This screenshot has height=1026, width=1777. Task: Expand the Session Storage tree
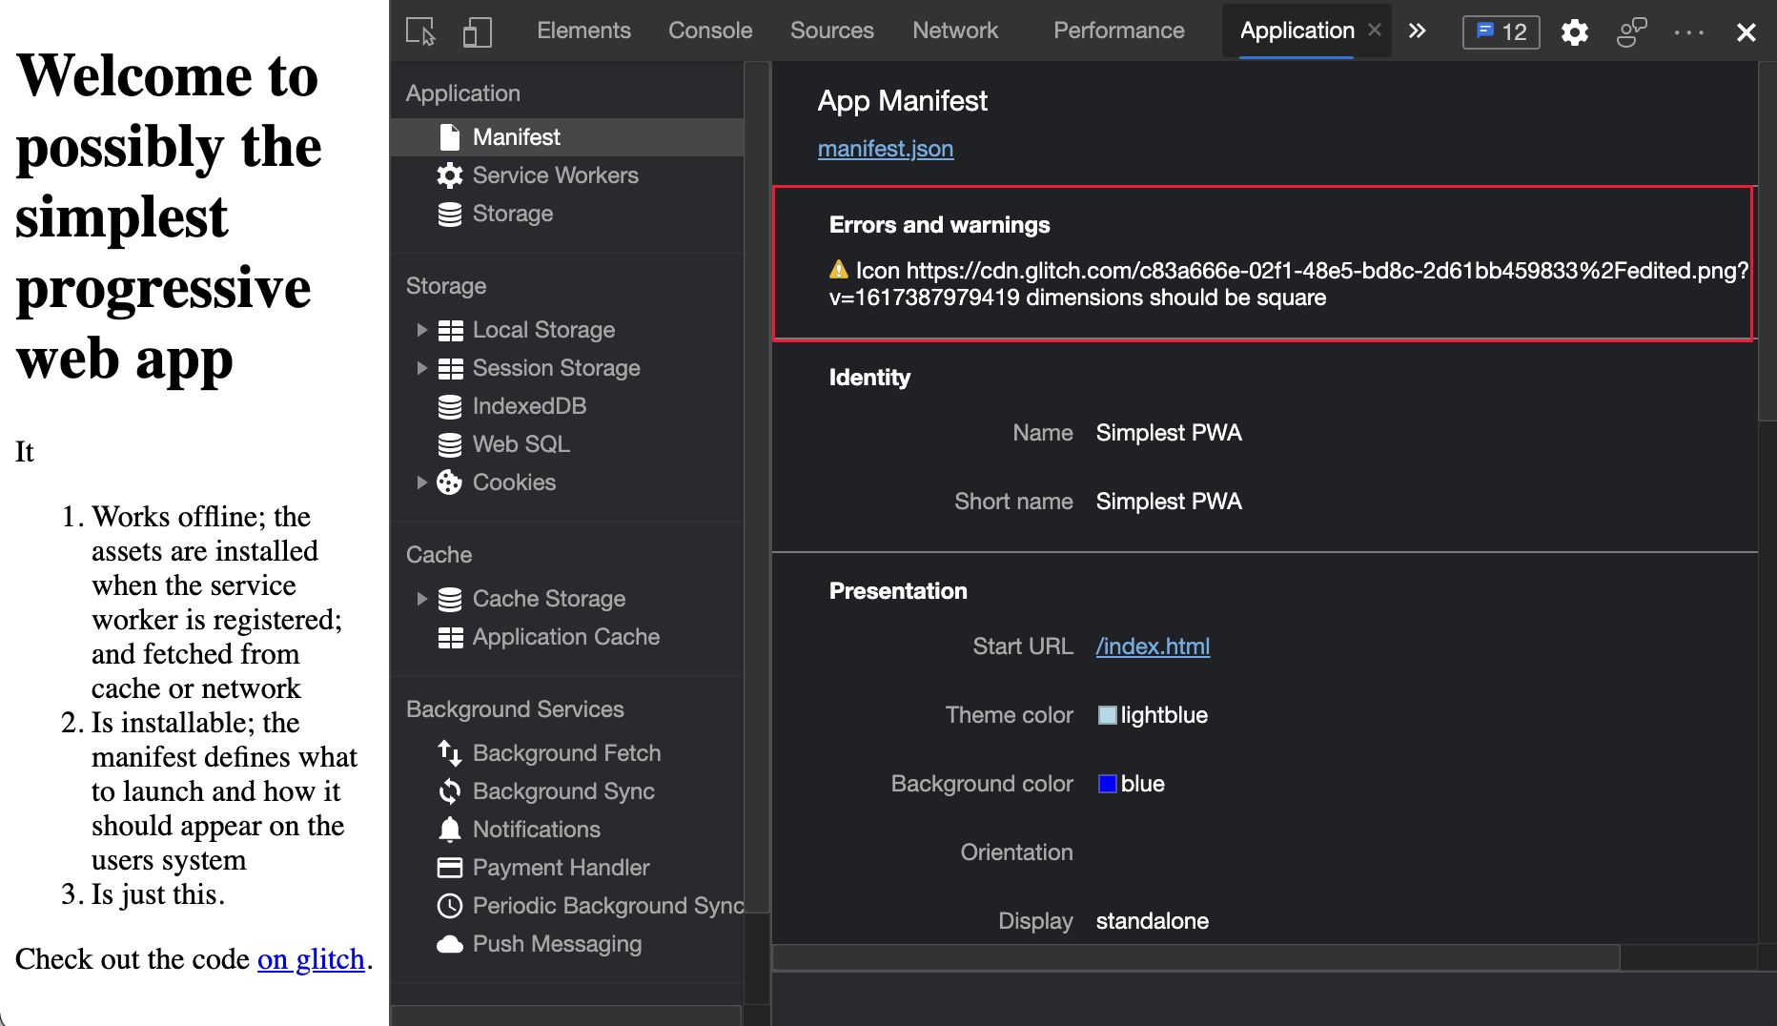(x=421, y=368)
